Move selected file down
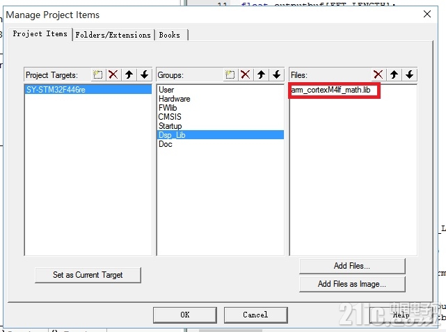The width and height of the screenshot is (446, 332). pyautogui.click(x=410, y=74)
